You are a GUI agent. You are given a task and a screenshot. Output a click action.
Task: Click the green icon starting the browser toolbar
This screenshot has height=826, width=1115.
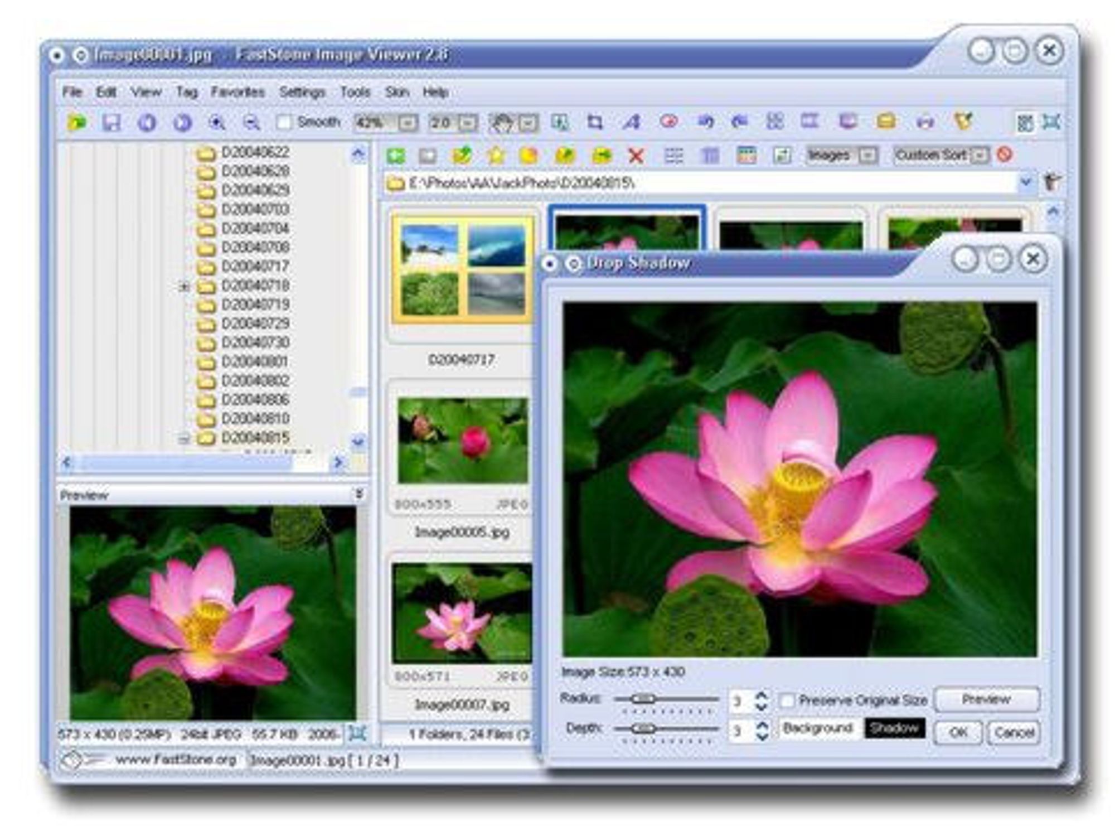coord(396,156)
